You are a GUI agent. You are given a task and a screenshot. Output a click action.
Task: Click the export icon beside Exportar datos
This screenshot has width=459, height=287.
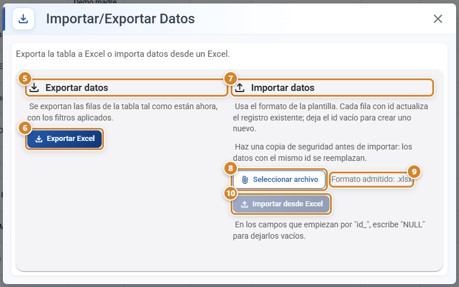[x=34, y=88]
